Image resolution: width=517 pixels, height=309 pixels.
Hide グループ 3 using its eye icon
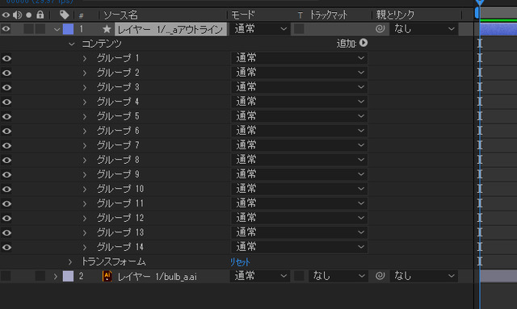pos(6,87)
